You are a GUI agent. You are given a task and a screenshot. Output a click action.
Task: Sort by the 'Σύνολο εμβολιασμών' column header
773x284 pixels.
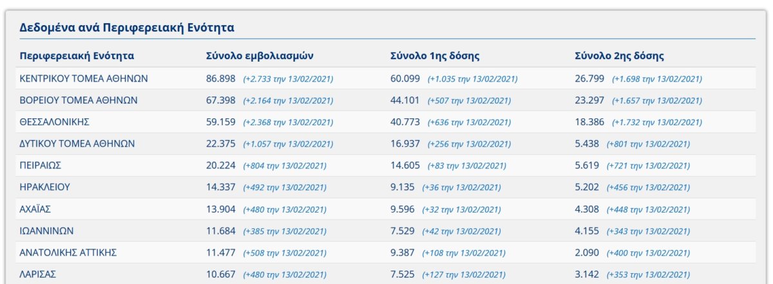pyautogui.click(x=260, y=56)
